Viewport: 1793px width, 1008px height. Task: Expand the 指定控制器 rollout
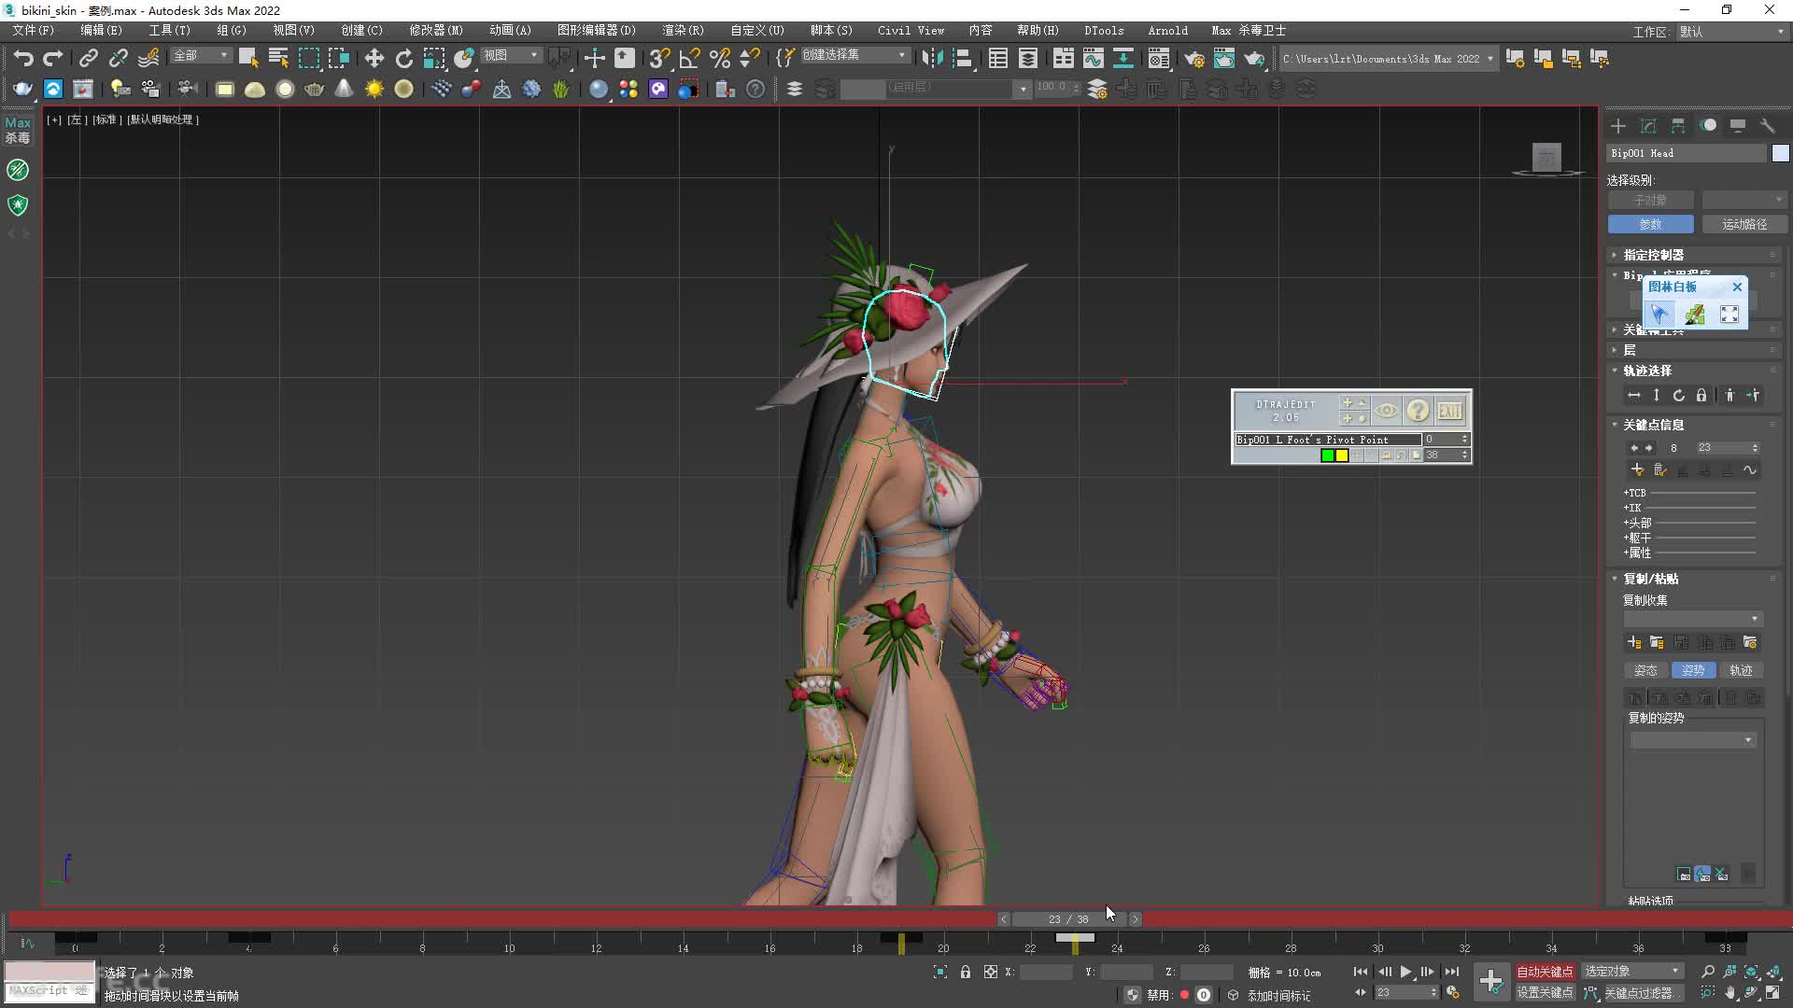pyautogui.click(x=1695, y=255)
